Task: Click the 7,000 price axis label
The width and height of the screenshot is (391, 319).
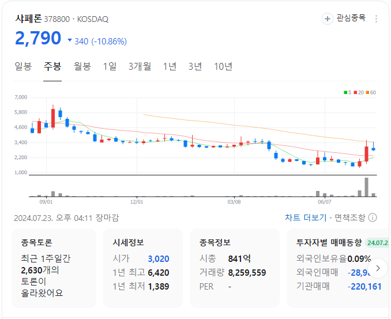Action: [x=21, y=97]
